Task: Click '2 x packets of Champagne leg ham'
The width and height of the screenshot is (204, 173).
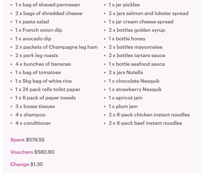Action: coord(56,47)
